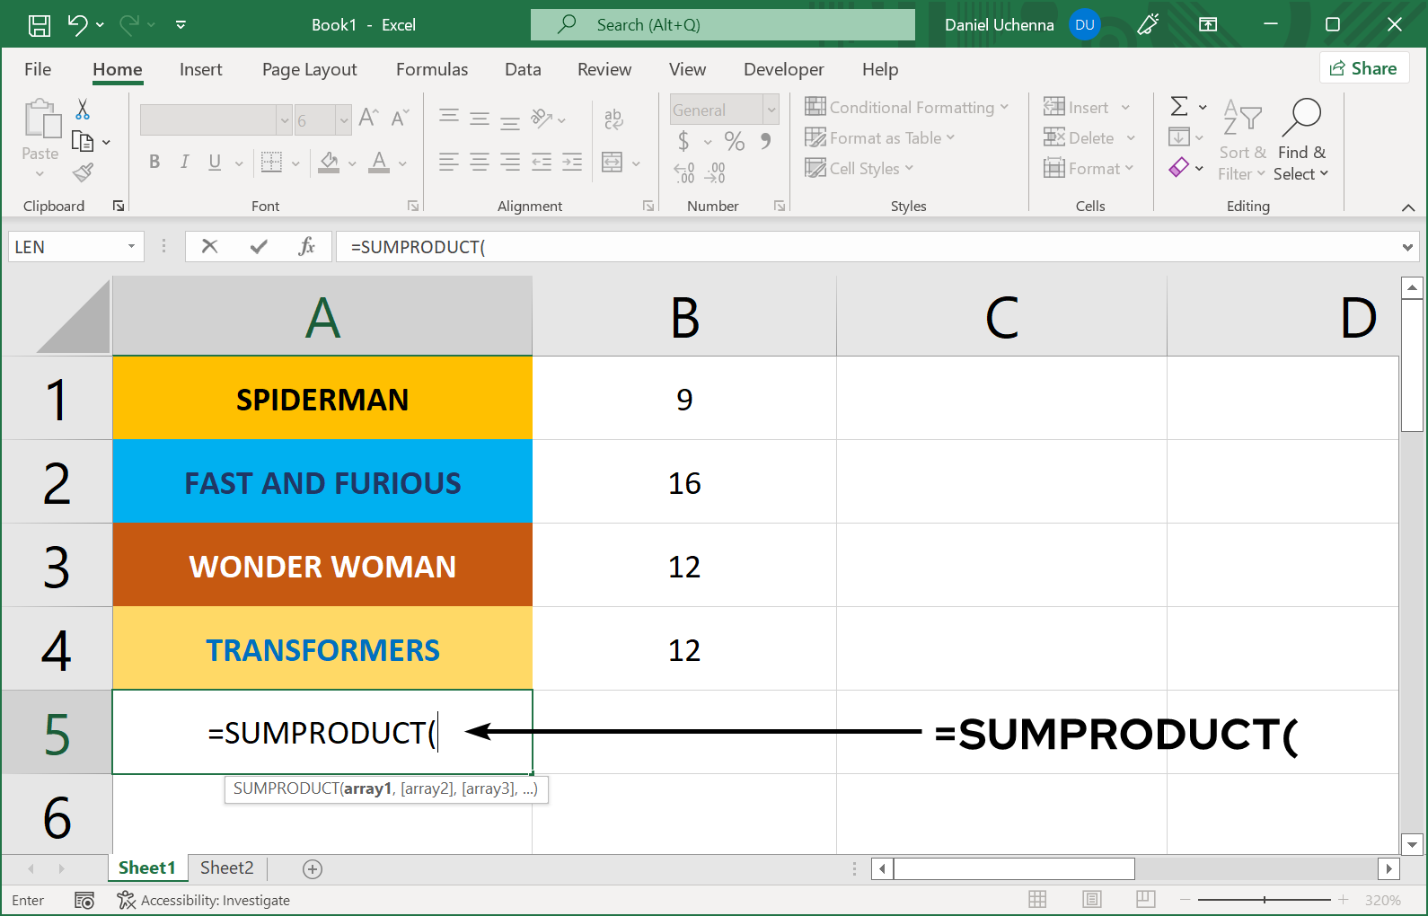Collapse the ribbon with the caret arrow
The height and width of the screenshot is (916, 1428).
1407,207
